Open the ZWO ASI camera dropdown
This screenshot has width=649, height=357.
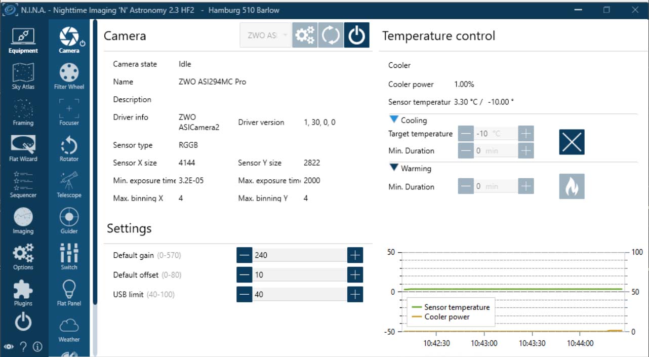click(266, 35)
